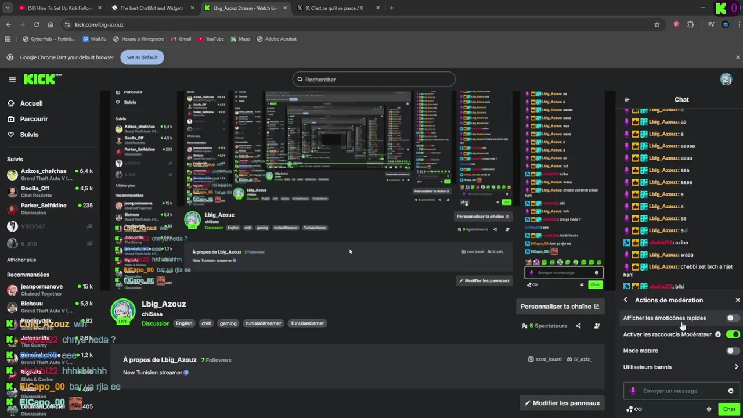Open Parker_Seifddine followed channel
Image resolution: width=743 pixels, height=418 pixels.
[50, 209]
